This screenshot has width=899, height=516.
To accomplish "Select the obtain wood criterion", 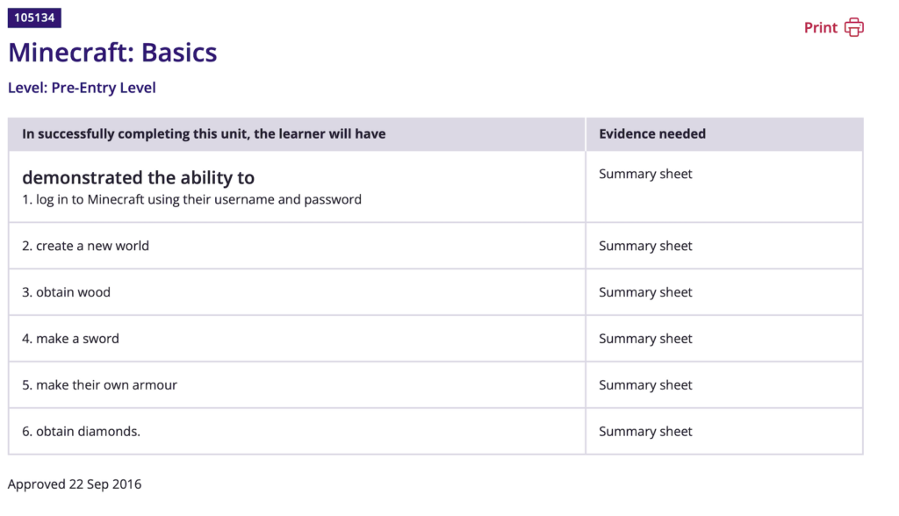I will pyautogui.click(x=66, y=292).
